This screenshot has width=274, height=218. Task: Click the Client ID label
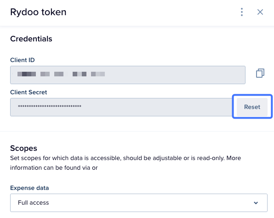click(23, 60)
